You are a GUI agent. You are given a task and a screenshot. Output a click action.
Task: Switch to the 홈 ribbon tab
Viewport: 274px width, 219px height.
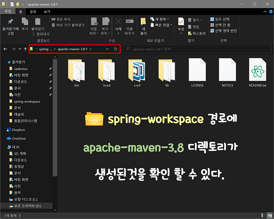(21, 12)
